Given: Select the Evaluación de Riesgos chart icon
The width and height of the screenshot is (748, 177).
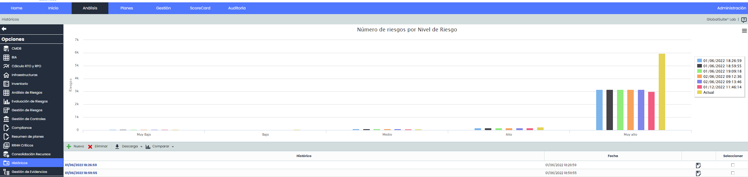Looking at the screenshot, I should click(x=6, y=101).
